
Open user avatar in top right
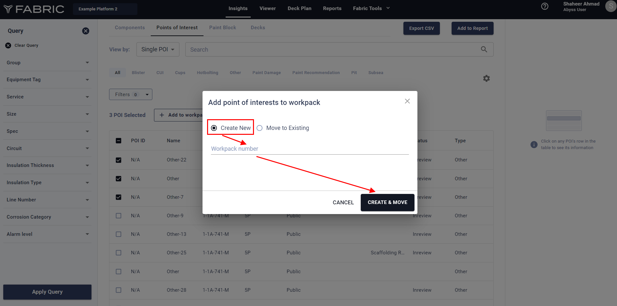[610, 6]
